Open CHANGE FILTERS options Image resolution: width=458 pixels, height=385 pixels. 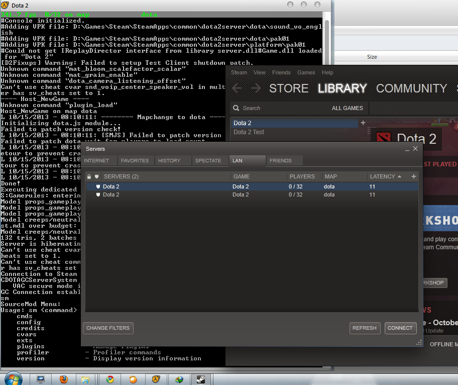[107, 328]
